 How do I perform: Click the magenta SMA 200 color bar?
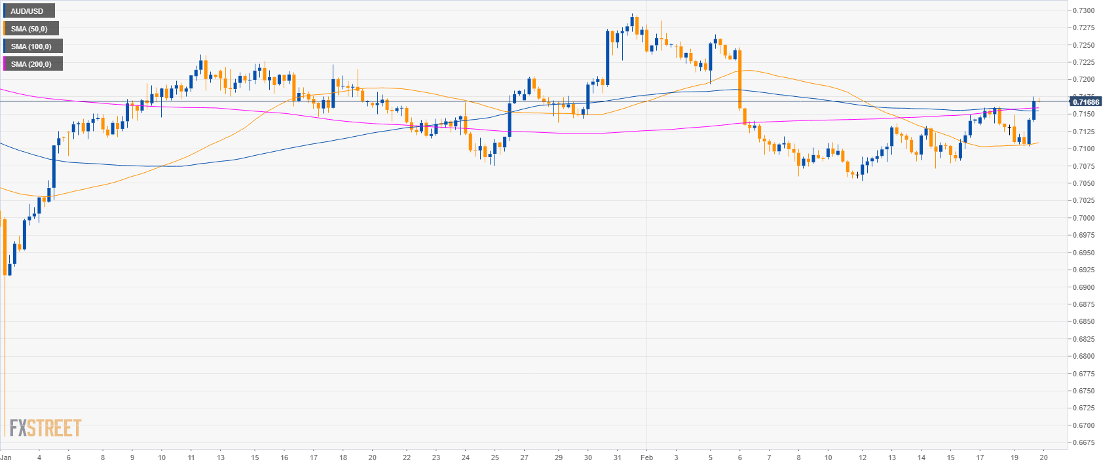[x=5, y=64]
